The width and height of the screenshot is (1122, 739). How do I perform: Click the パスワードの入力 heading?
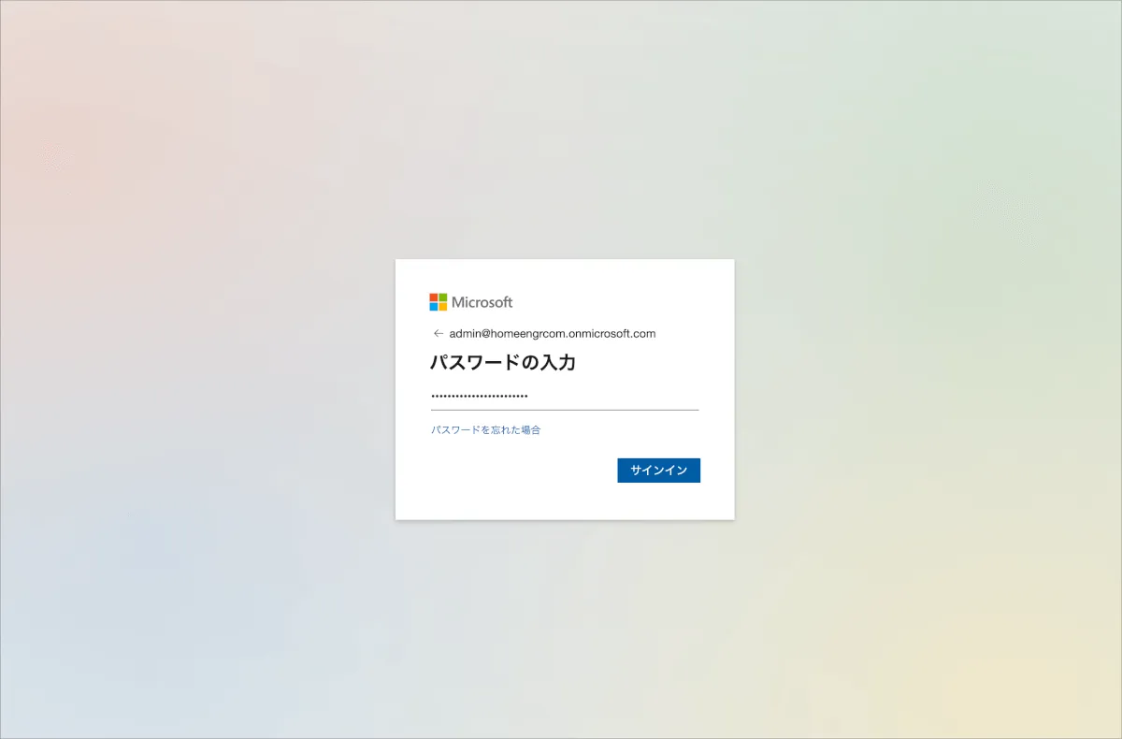(502, 362)
